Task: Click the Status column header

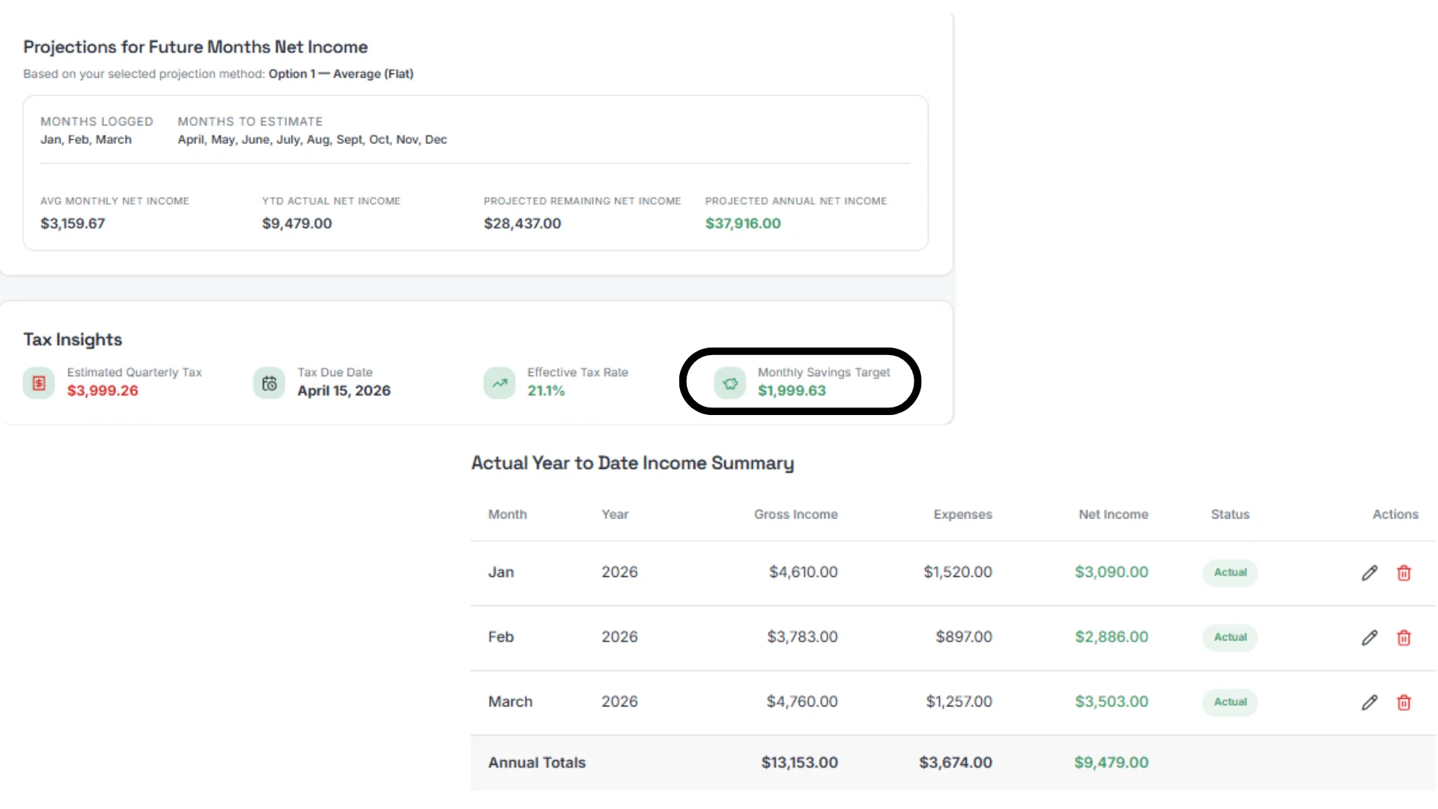Action: (x=1230, y=515)
